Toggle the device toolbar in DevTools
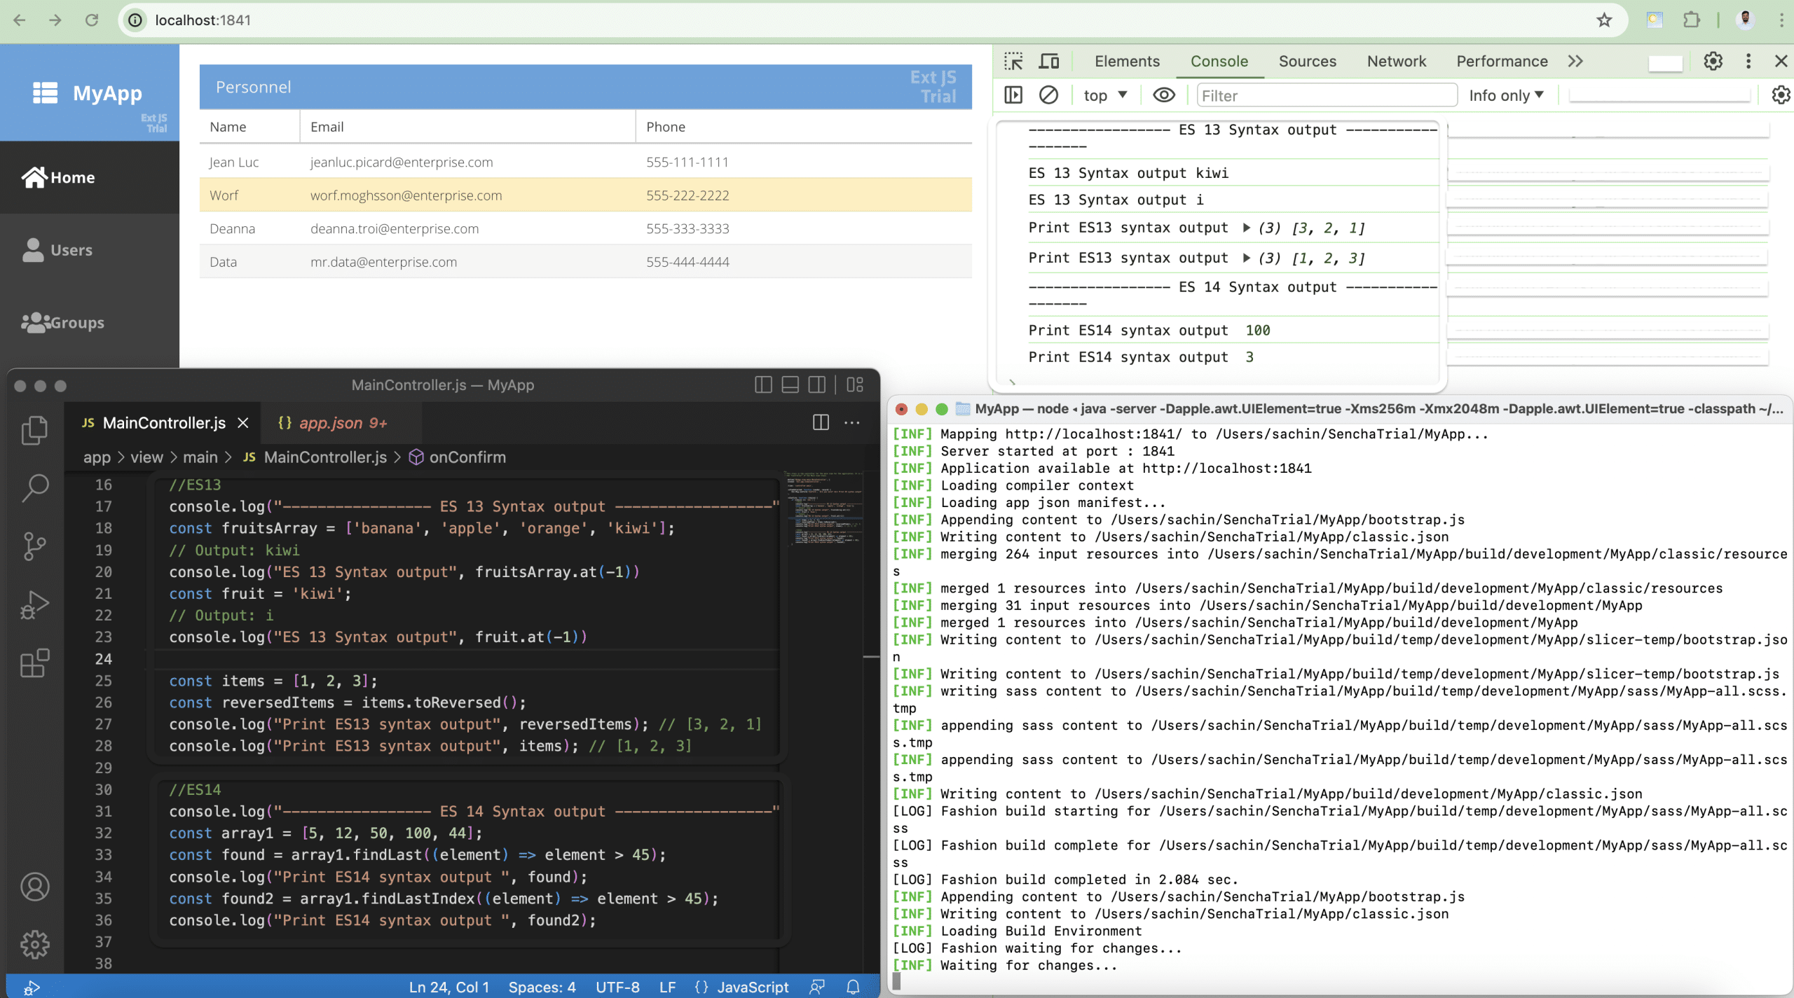 (x=1049, y=61)
